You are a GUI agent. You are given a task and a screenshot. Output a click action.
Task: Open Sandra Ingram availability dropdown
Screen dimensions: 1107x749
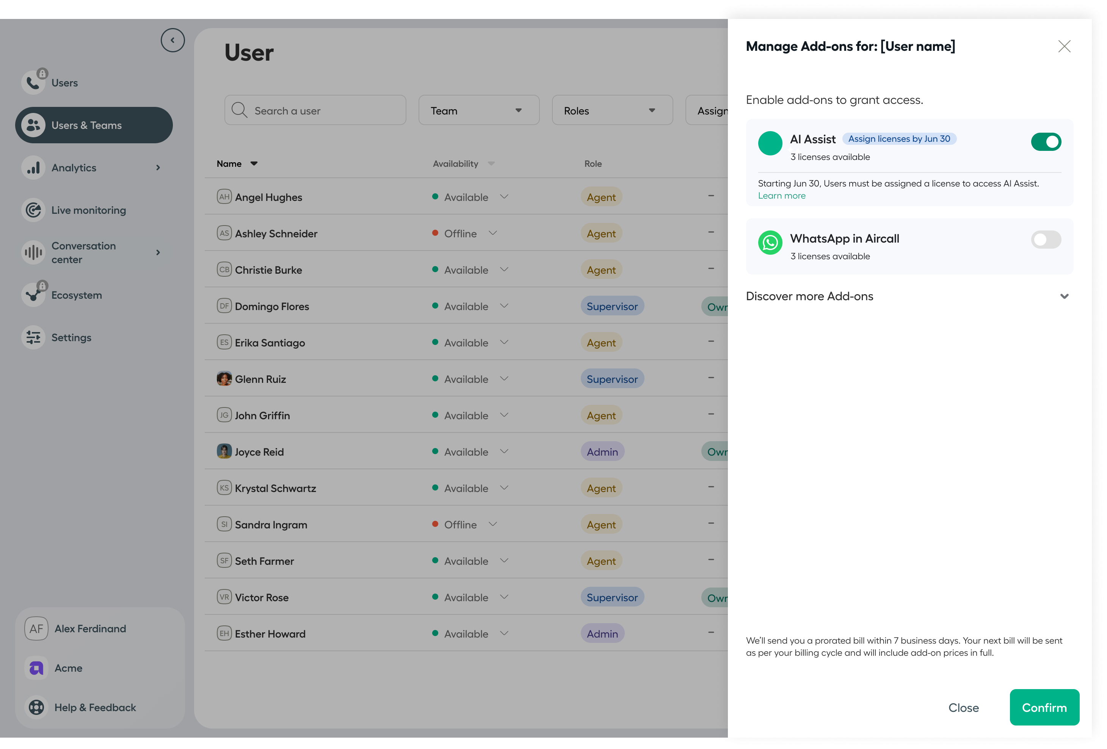[x=492, y=524]
